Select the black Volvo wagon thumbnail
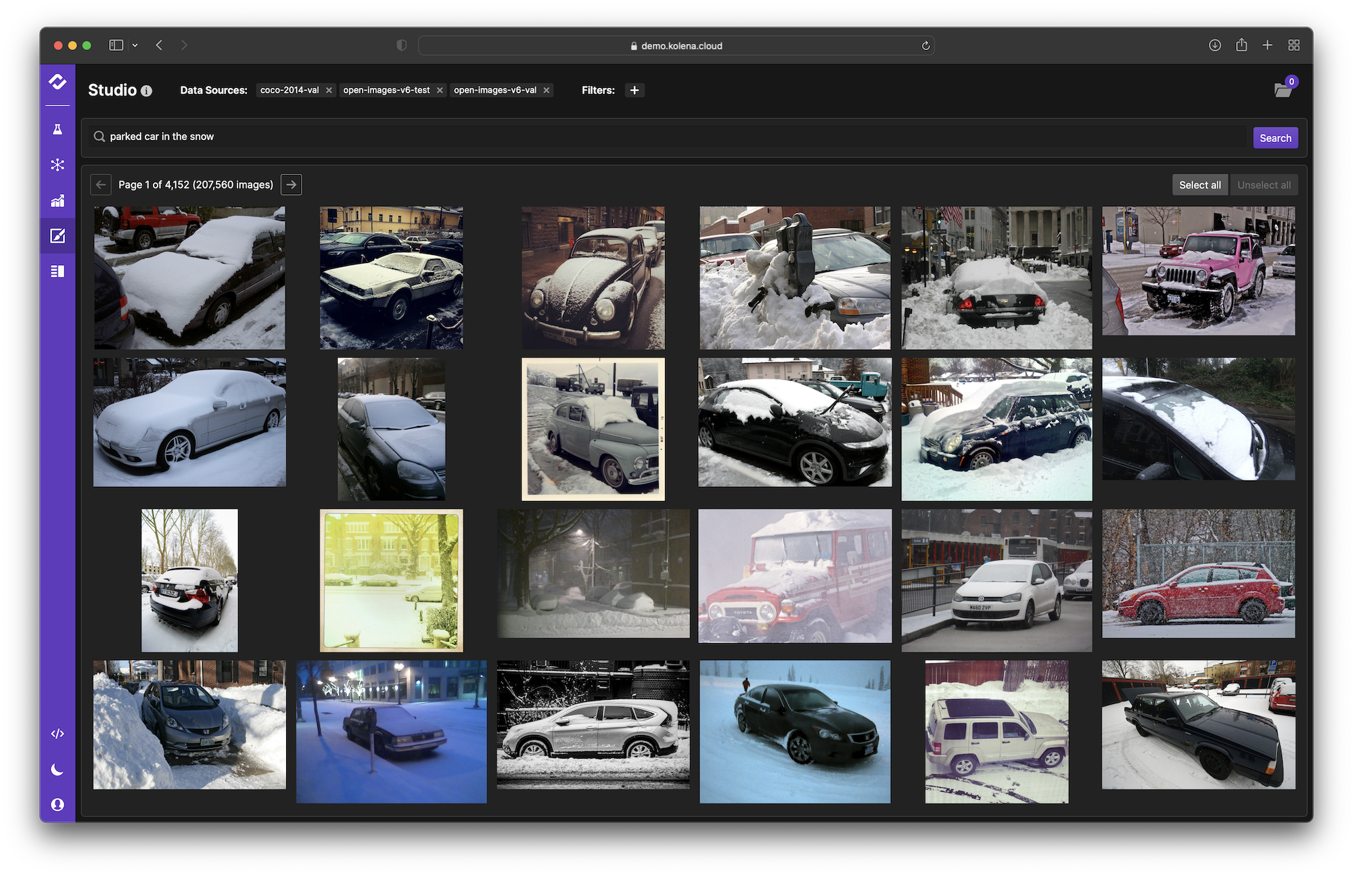The image size is (1353, 875). pos(1199,725)
